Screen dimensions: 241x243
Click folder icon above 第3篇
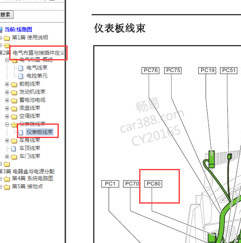point(7,164)
